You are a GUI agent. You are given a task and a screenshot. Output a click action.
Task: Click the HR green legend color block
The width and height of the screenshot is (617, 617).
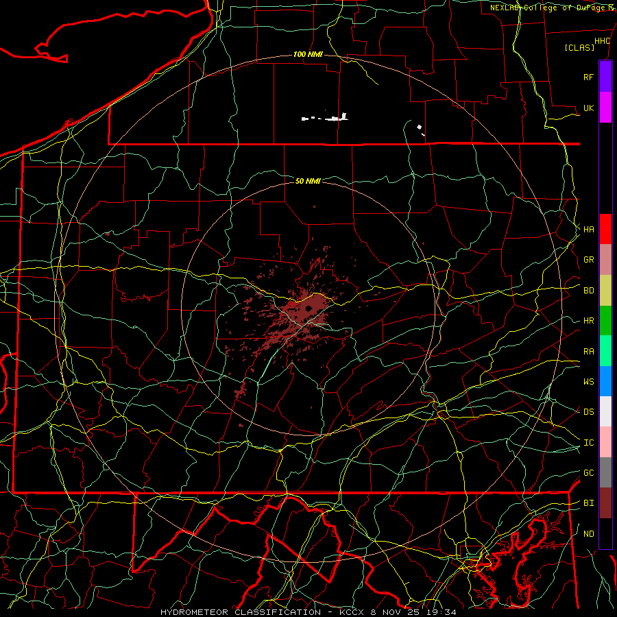[605, 320]
